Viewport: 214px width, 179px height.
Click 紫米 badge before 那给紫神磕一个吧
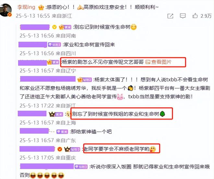click(62, 132)
